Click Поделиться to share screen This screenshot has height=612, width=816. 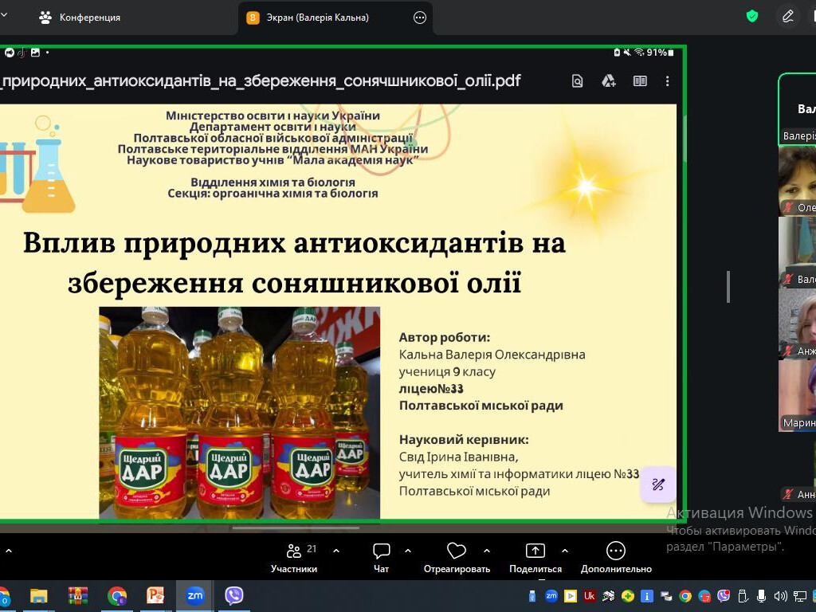535,558
